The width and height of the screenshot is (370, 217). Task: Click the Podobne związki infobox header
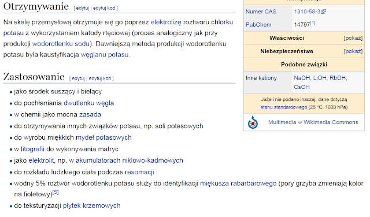click(304, 65)
